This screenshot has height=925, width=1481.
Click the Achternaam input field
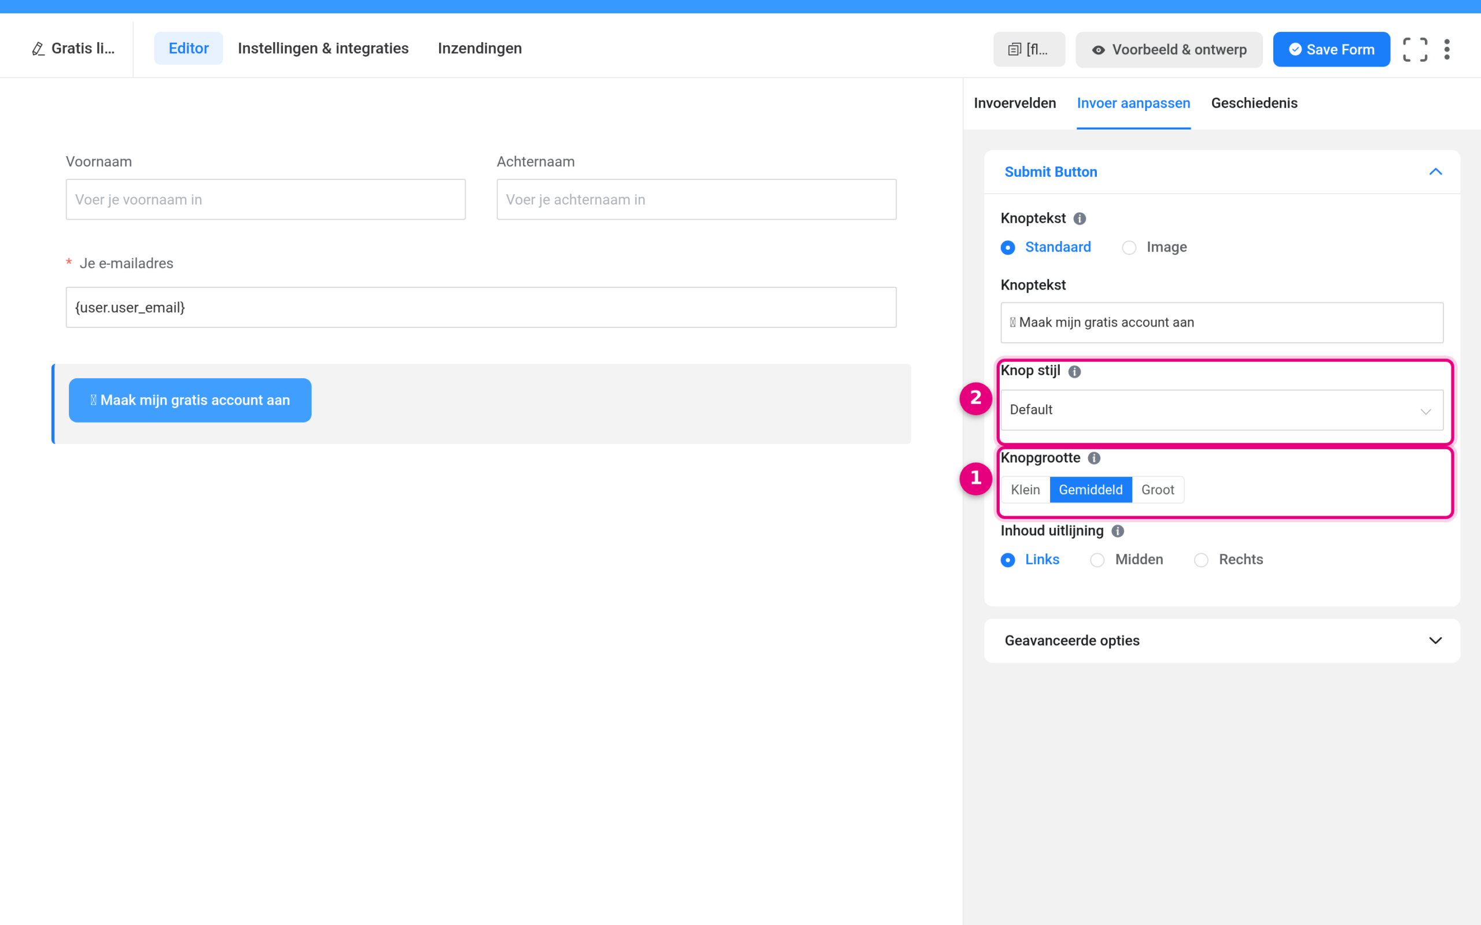(x=697, y=199)
